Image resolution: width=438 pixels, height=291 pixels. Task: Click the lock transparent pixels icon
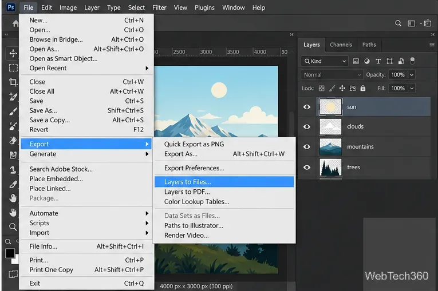click(x=322, y=89)
